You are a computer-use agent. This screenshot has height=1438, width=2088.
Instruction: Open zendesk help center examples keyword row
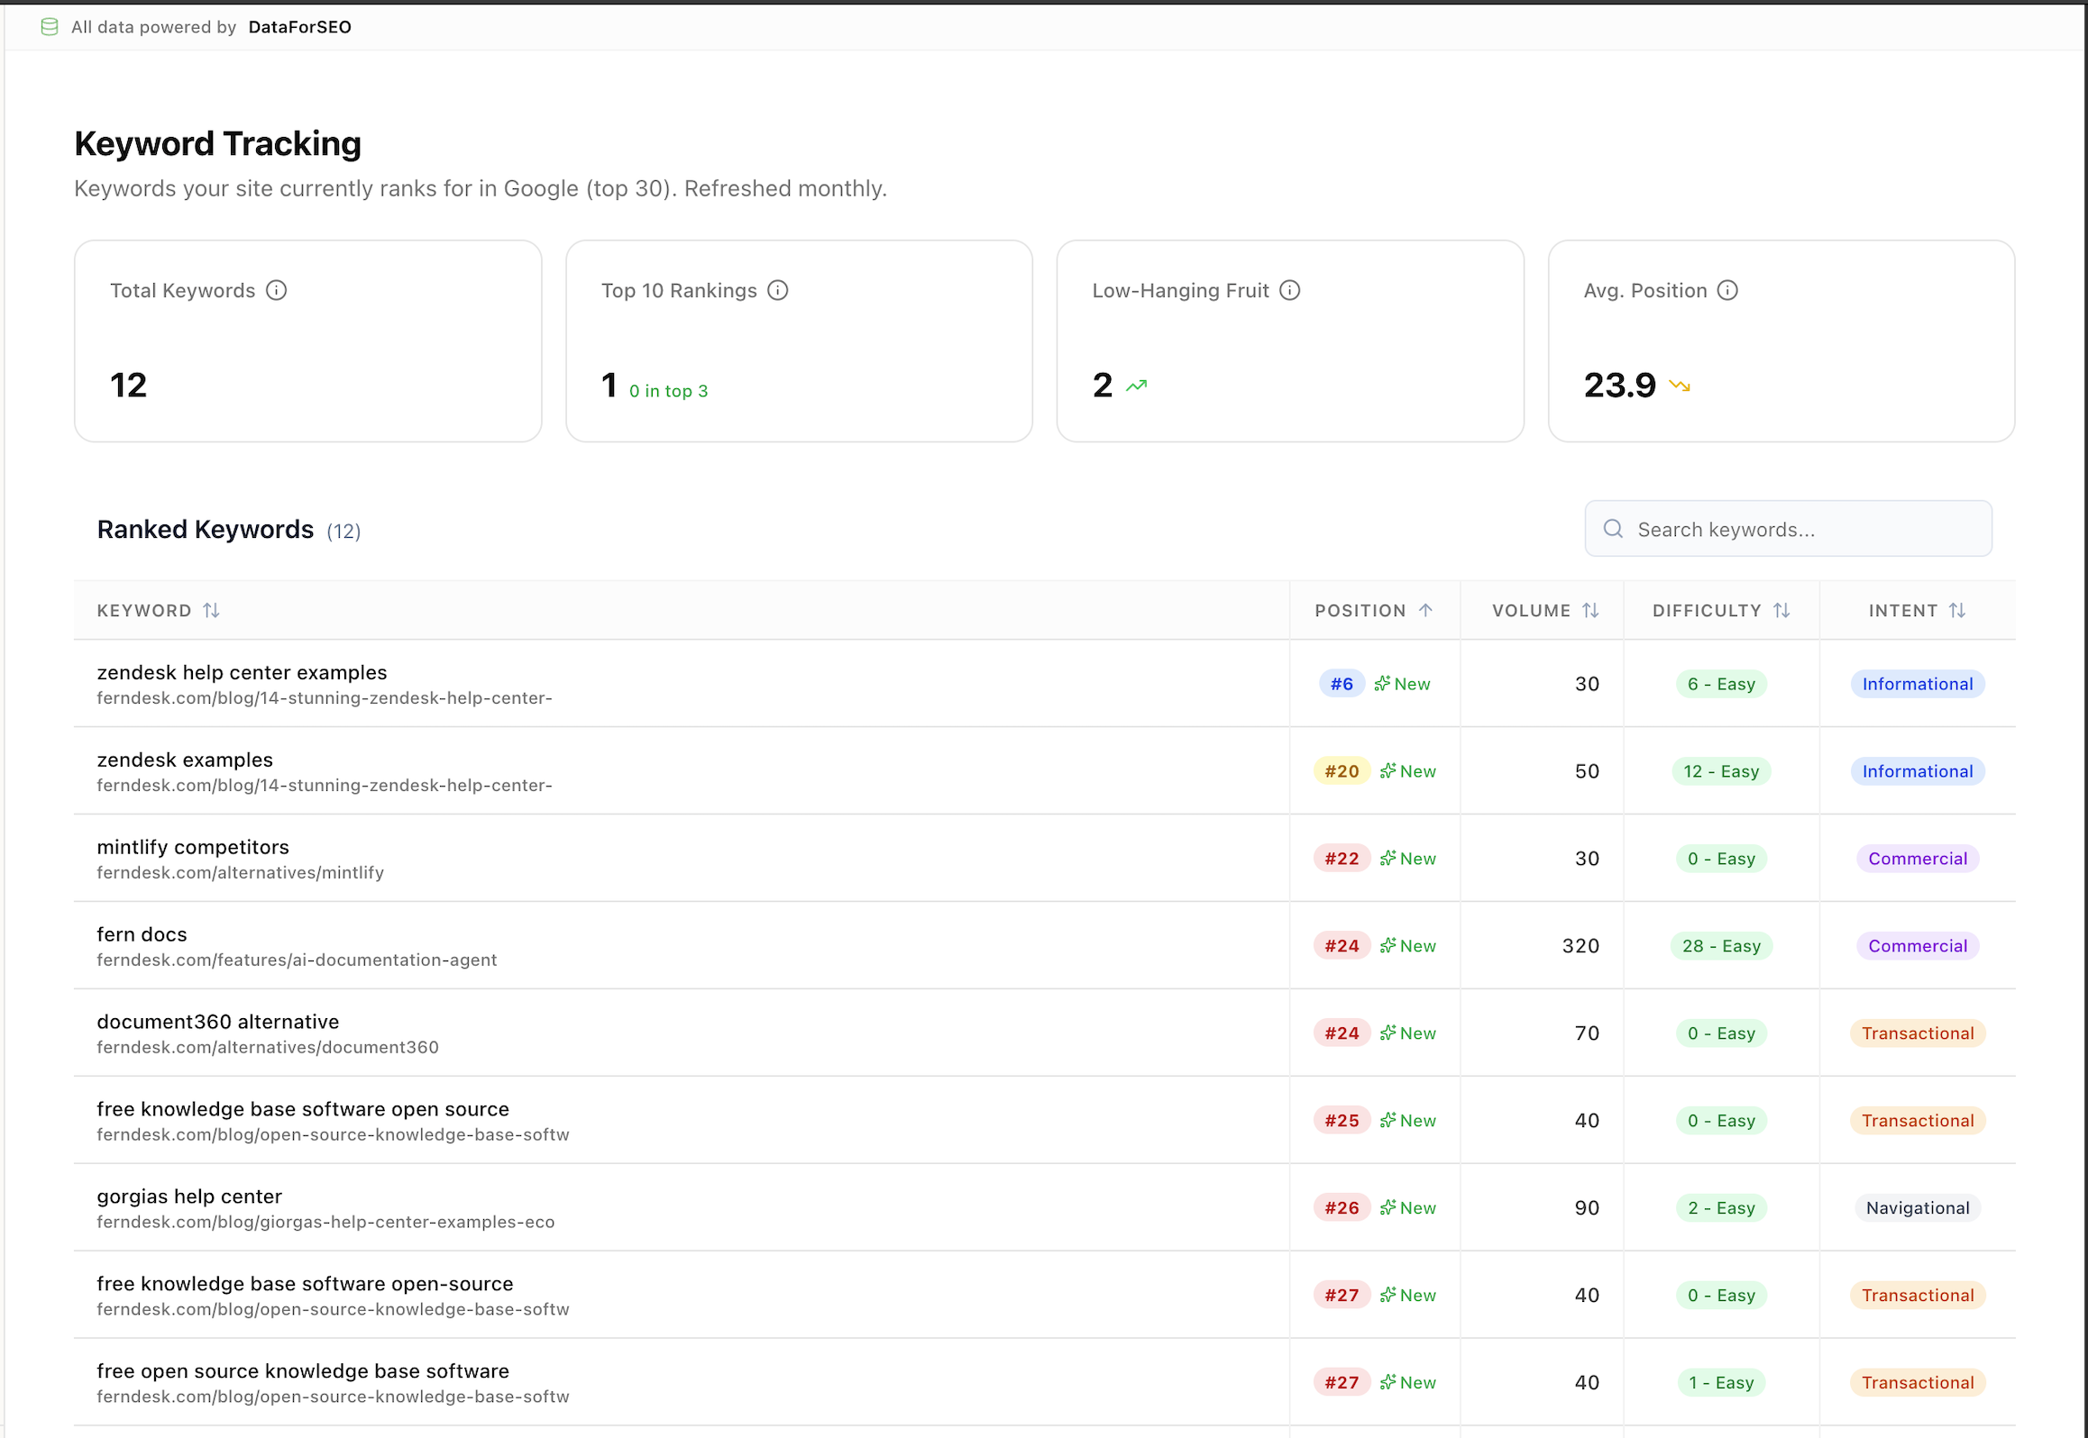242,672
